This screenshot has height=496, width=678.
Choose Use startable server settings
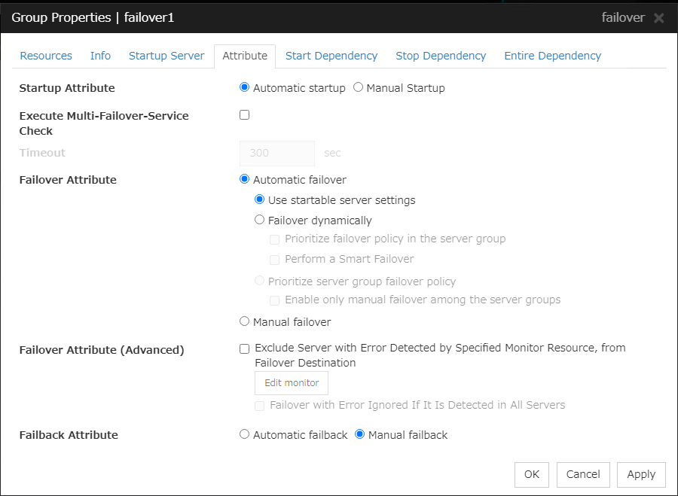(x=260, y=199)
